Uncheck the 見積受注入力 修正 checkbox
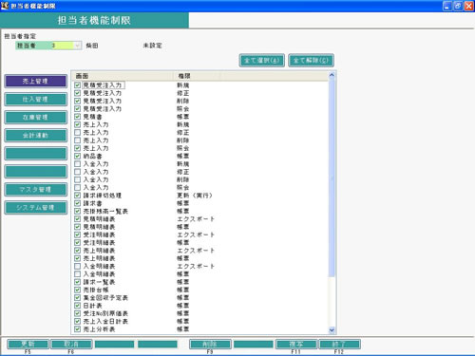The width and height of the screenshot is (475, 356). [x=77, y=93]
